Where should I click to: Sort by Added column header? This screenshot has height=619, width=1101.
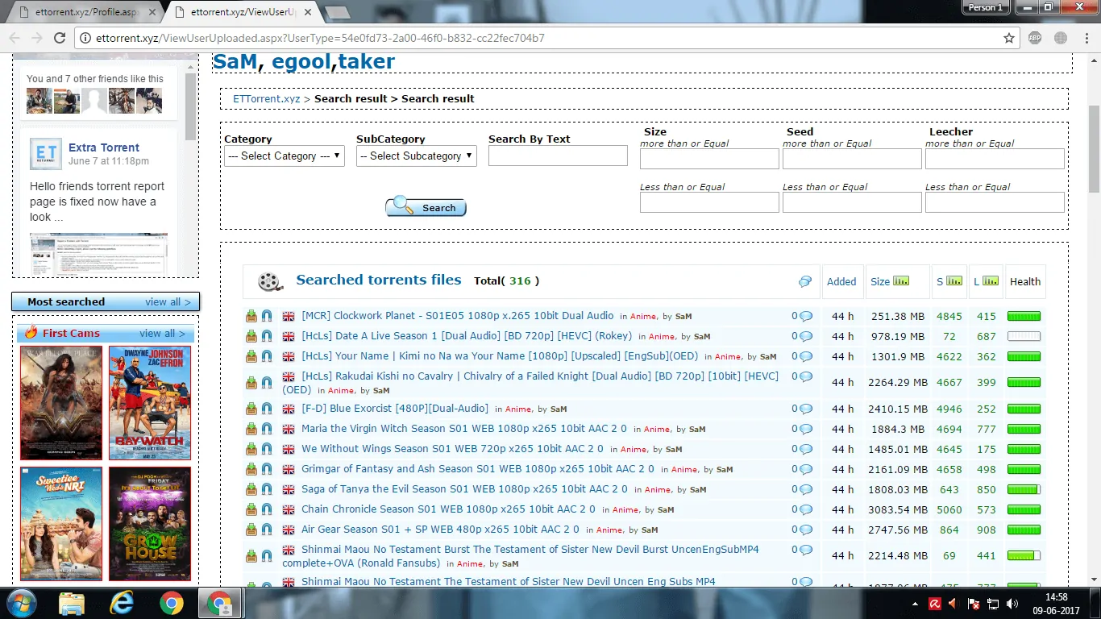tap(841, 281)
